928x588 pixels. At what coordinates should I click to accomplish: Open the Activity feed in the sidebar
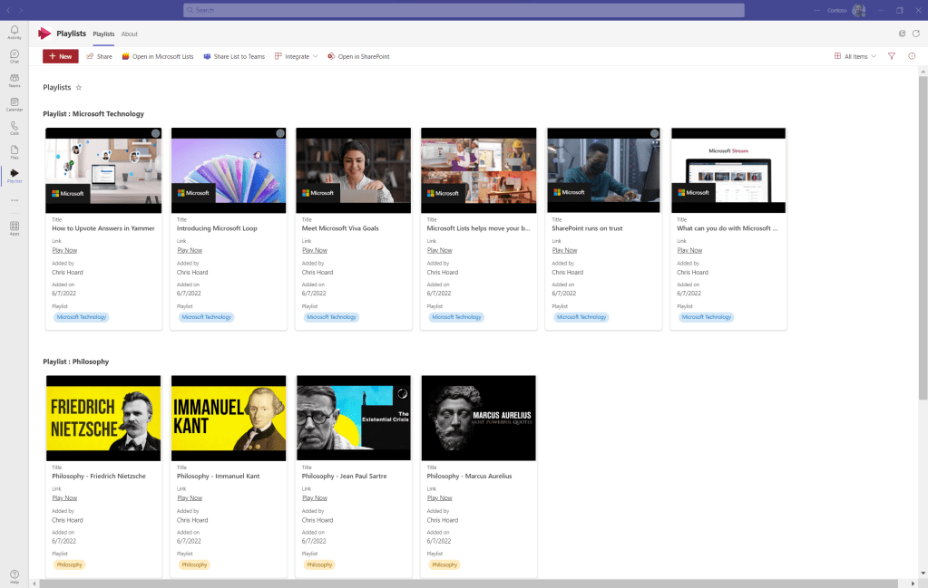pos(15,33)
